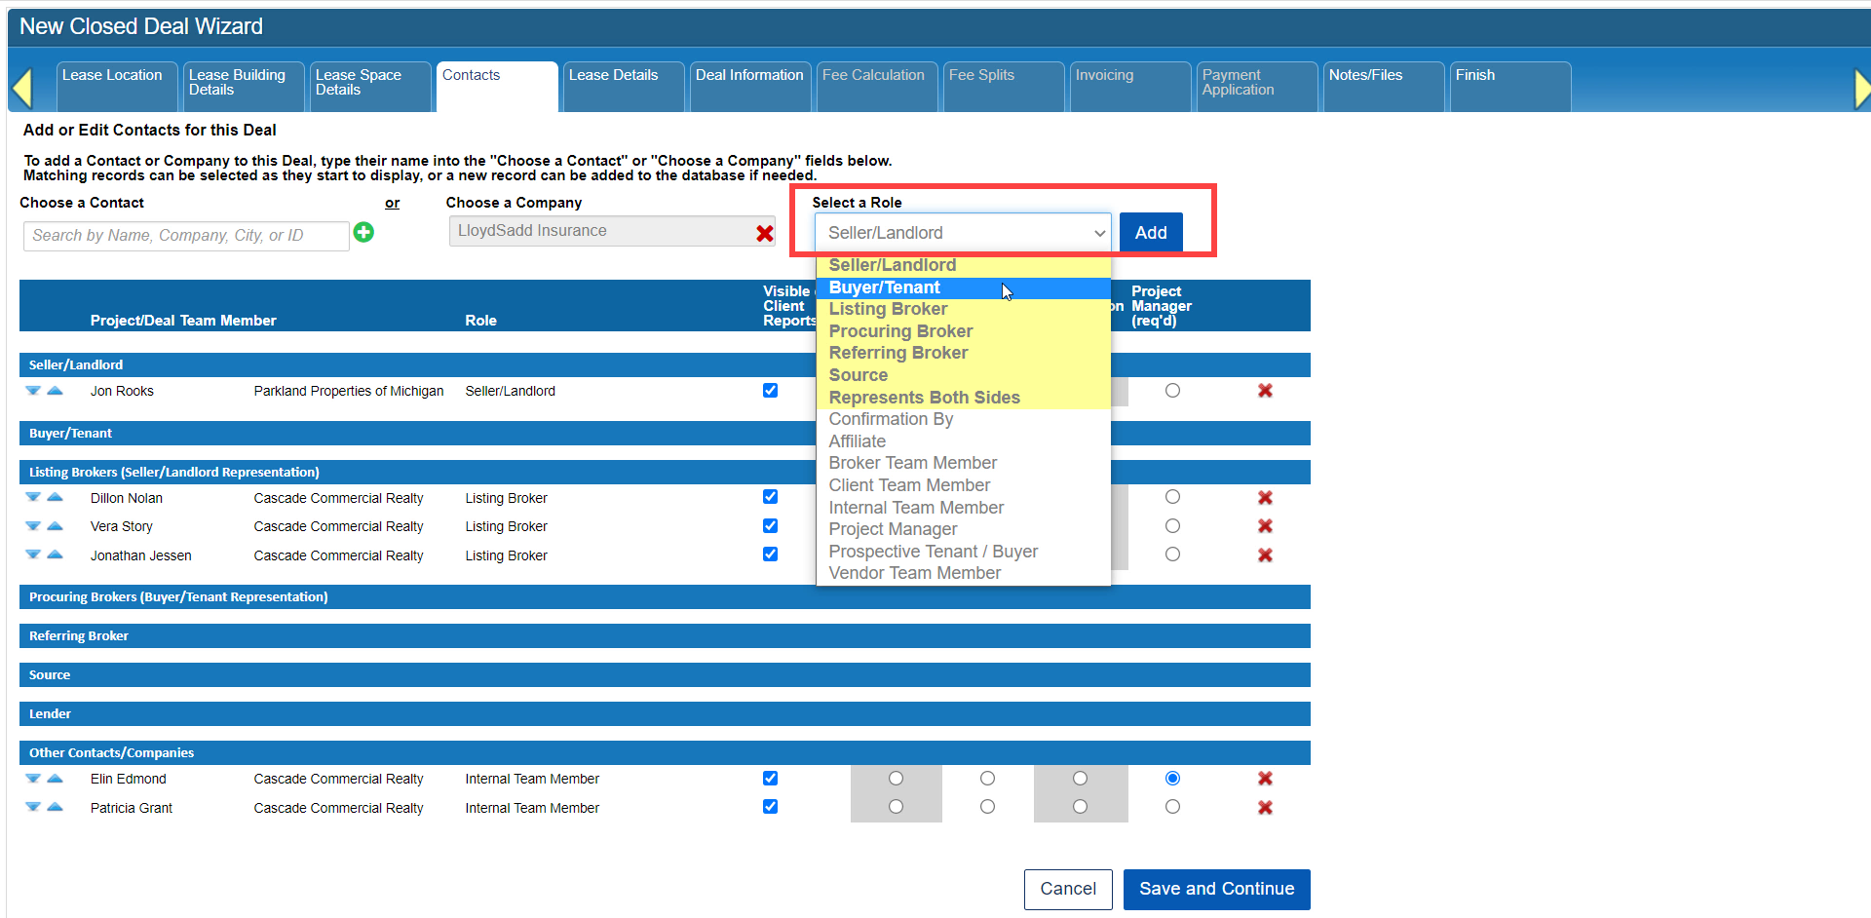Move Jonathan Jessen up in list
The image size is (1871, 918).
(x=56, y=555)
